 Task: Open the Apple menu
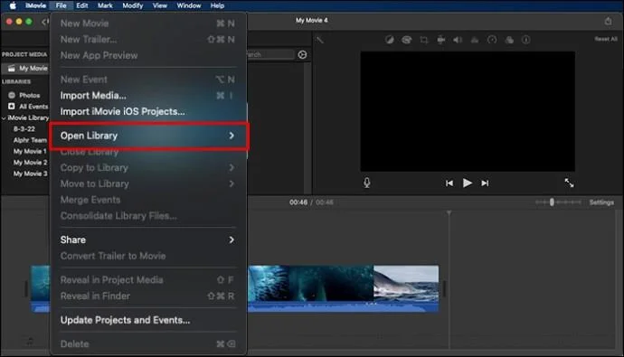click(13, 5)
